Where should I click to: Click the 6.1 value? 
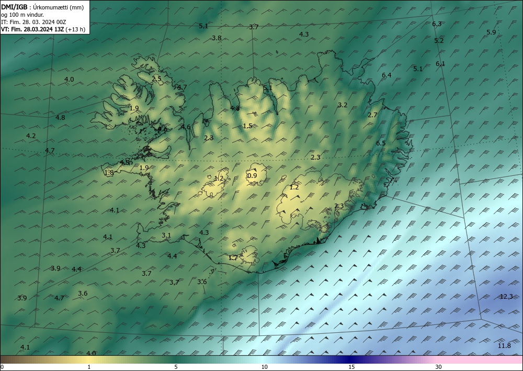(440, 64)
